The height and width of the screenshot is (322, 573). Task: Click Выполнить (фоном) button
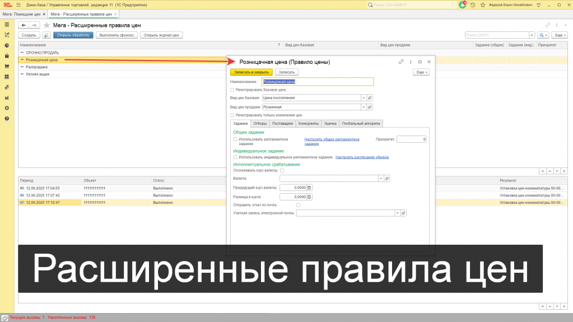(x=117, y=35)
